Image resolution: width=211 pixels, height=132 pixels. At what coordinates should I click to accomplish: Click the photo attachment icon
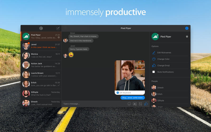[x=135, y=104]
